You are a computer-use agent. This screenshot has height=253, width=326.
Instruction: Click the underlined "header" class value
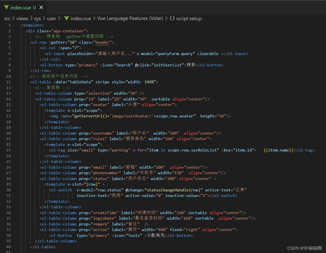[x=102, y=42]
